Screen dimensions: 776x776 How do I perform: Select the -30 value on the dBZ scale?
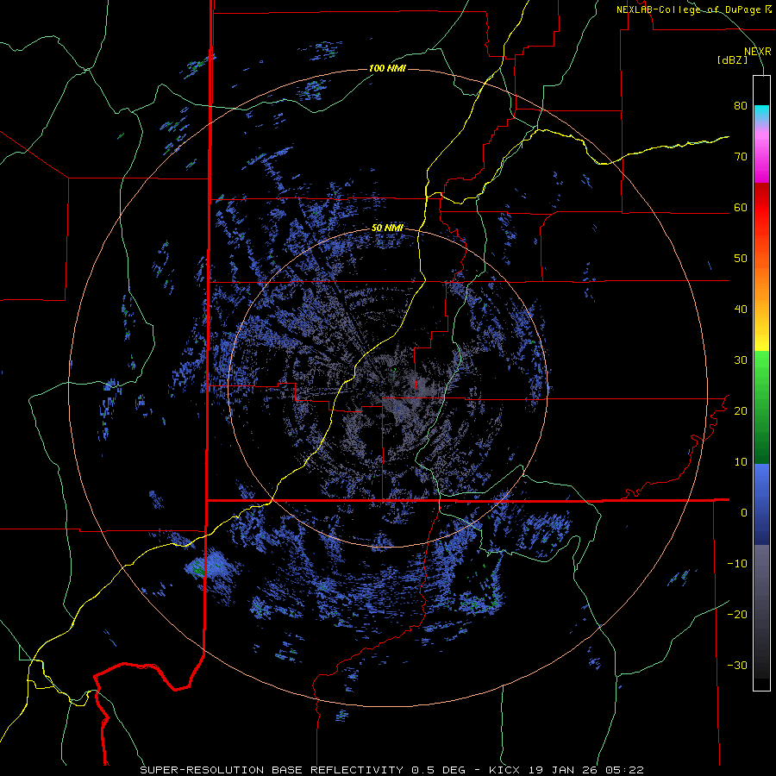[x=737, y=665]
